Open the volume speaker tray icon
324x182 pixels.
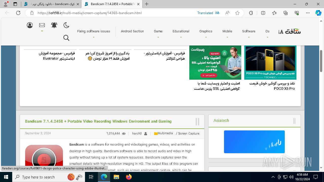pos(291,177)
